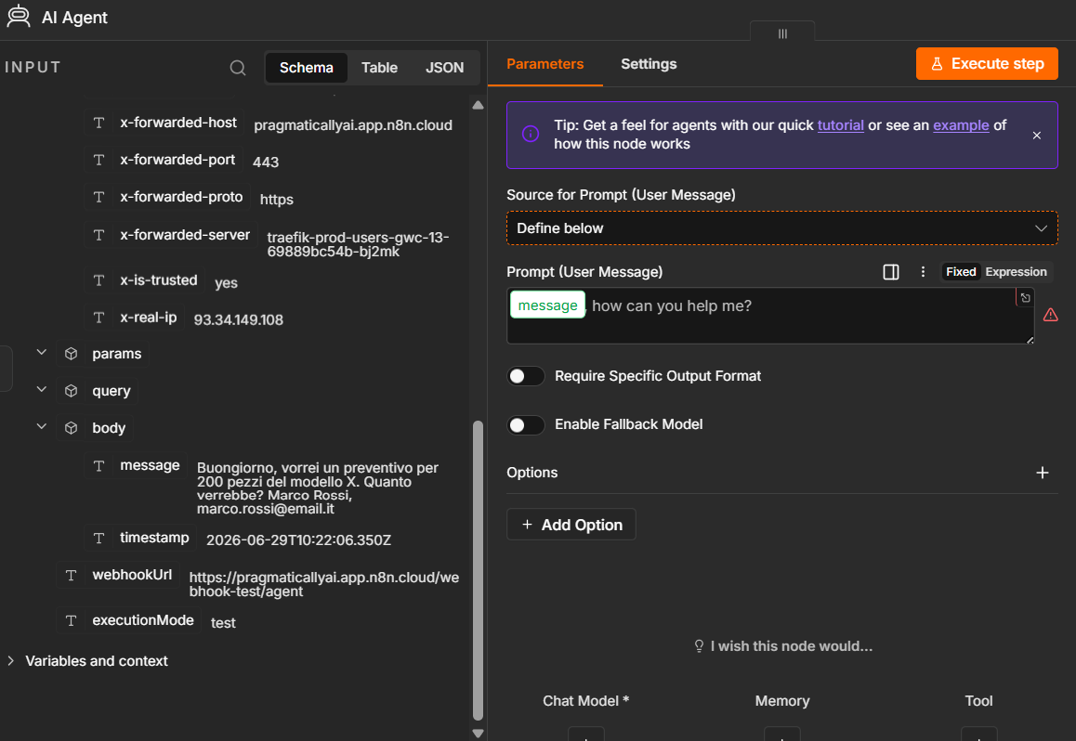Click the lightbulb icon by I wish
Screen dimensions: 1076x741
pos(699,645)
